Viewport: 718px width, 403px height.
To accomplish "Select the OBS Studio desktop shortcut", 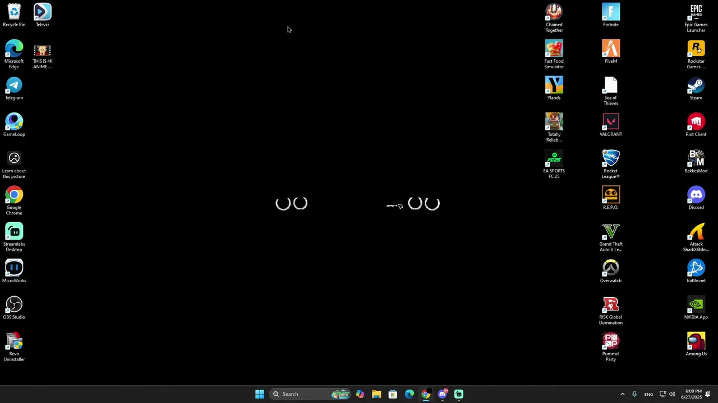I will [14, 308].
